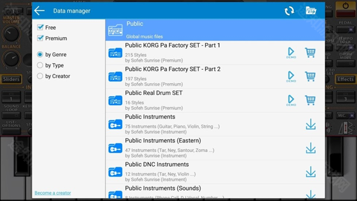Click the Effects button on keyboard panel

pos(345,79)
